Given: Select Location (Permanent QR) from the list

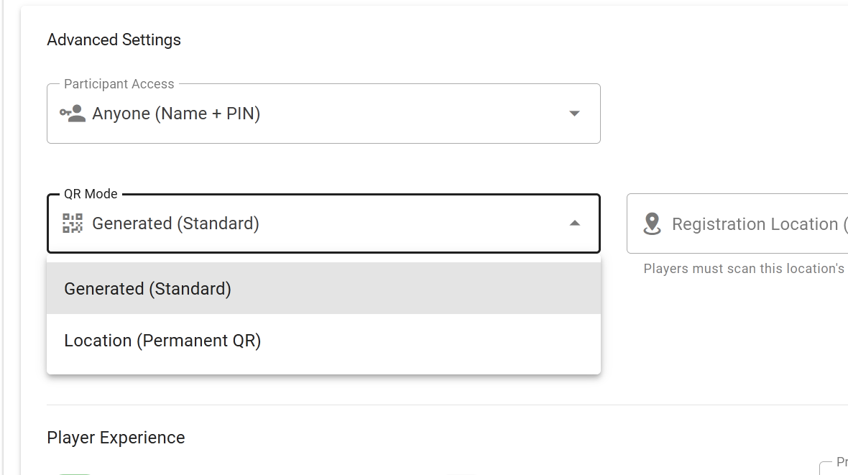Looking at the screenshot, I should coord(162,340).
